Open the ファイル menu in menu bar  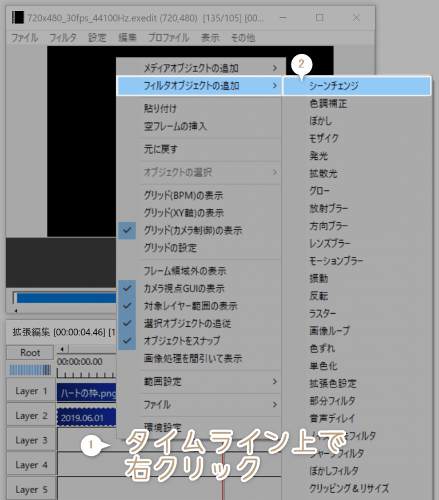25,38
